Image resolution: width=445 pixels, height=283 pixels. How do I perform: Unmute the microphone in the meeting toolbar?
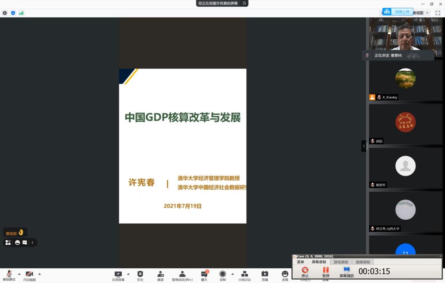[x=9, y=275]
